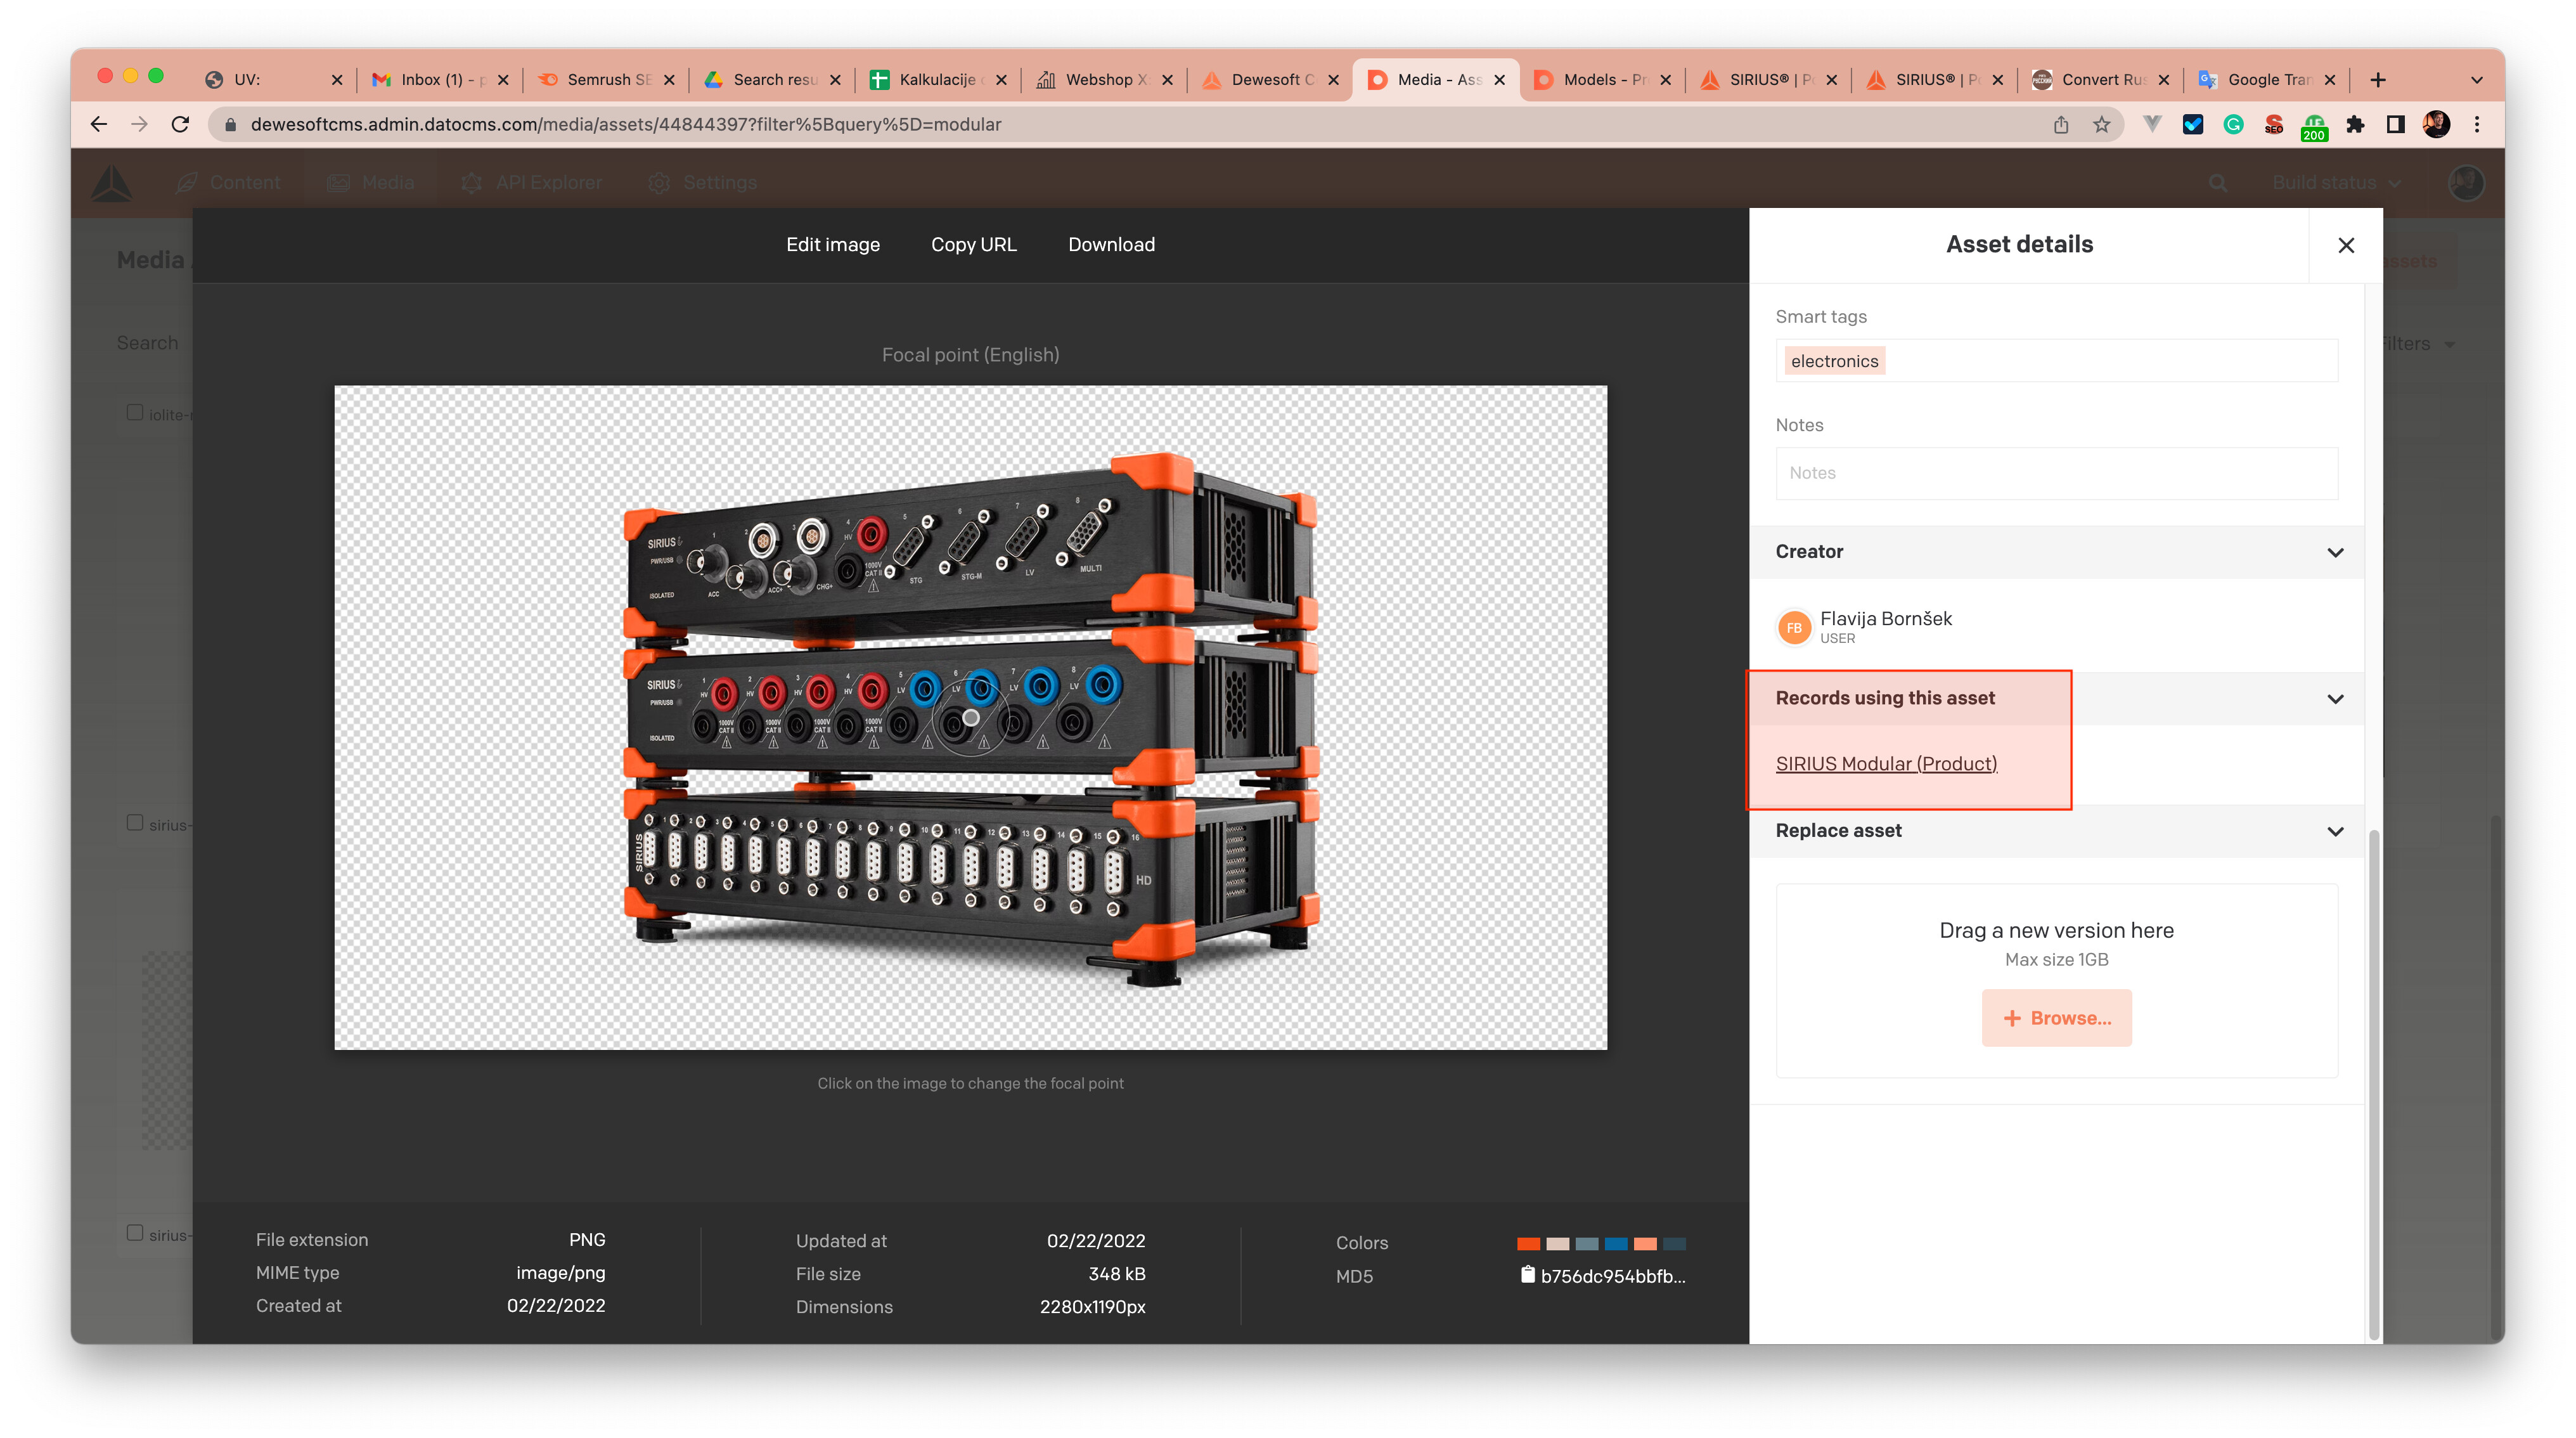Click the blue checkmark extension icon
The height and width of the screenshot is (1438, 2576).
[2193, 124]
